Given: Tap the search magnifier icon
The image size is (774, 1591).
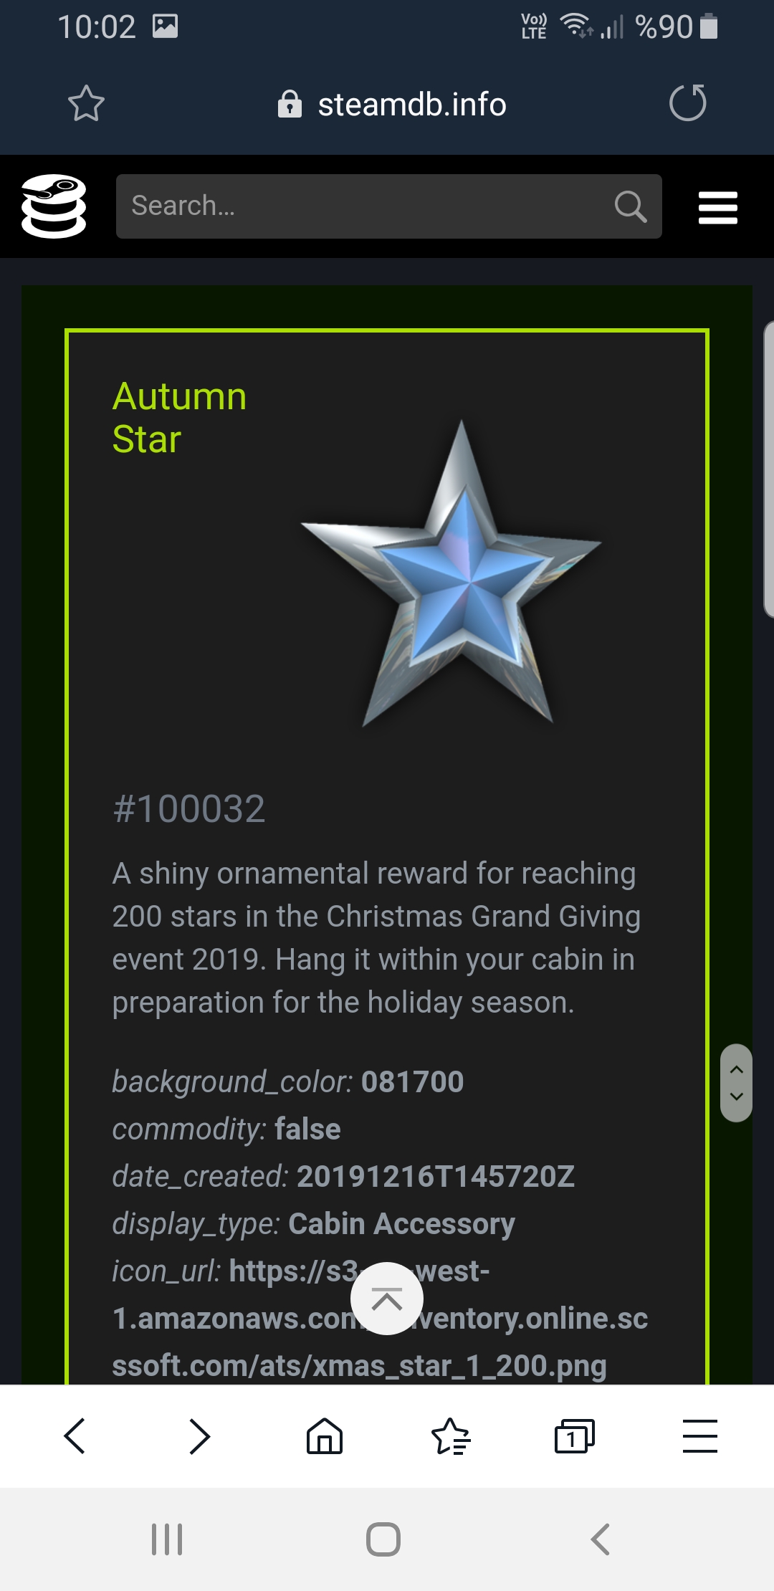Looking at the screenshot, I should [x=631, y=206].
